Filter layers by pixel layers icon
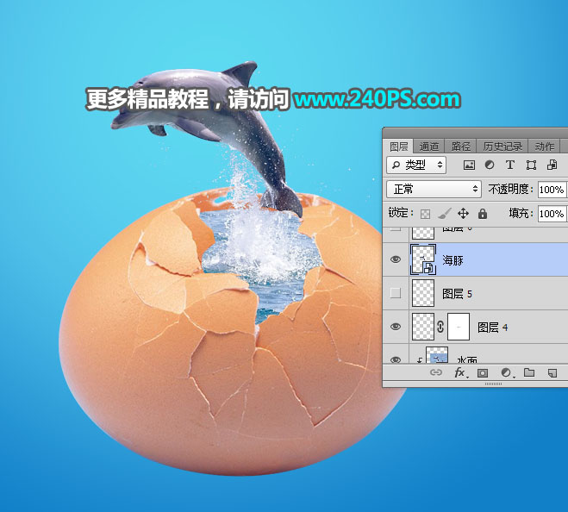The width and height of the screenshot is (568, 512). tap(469, 165)
